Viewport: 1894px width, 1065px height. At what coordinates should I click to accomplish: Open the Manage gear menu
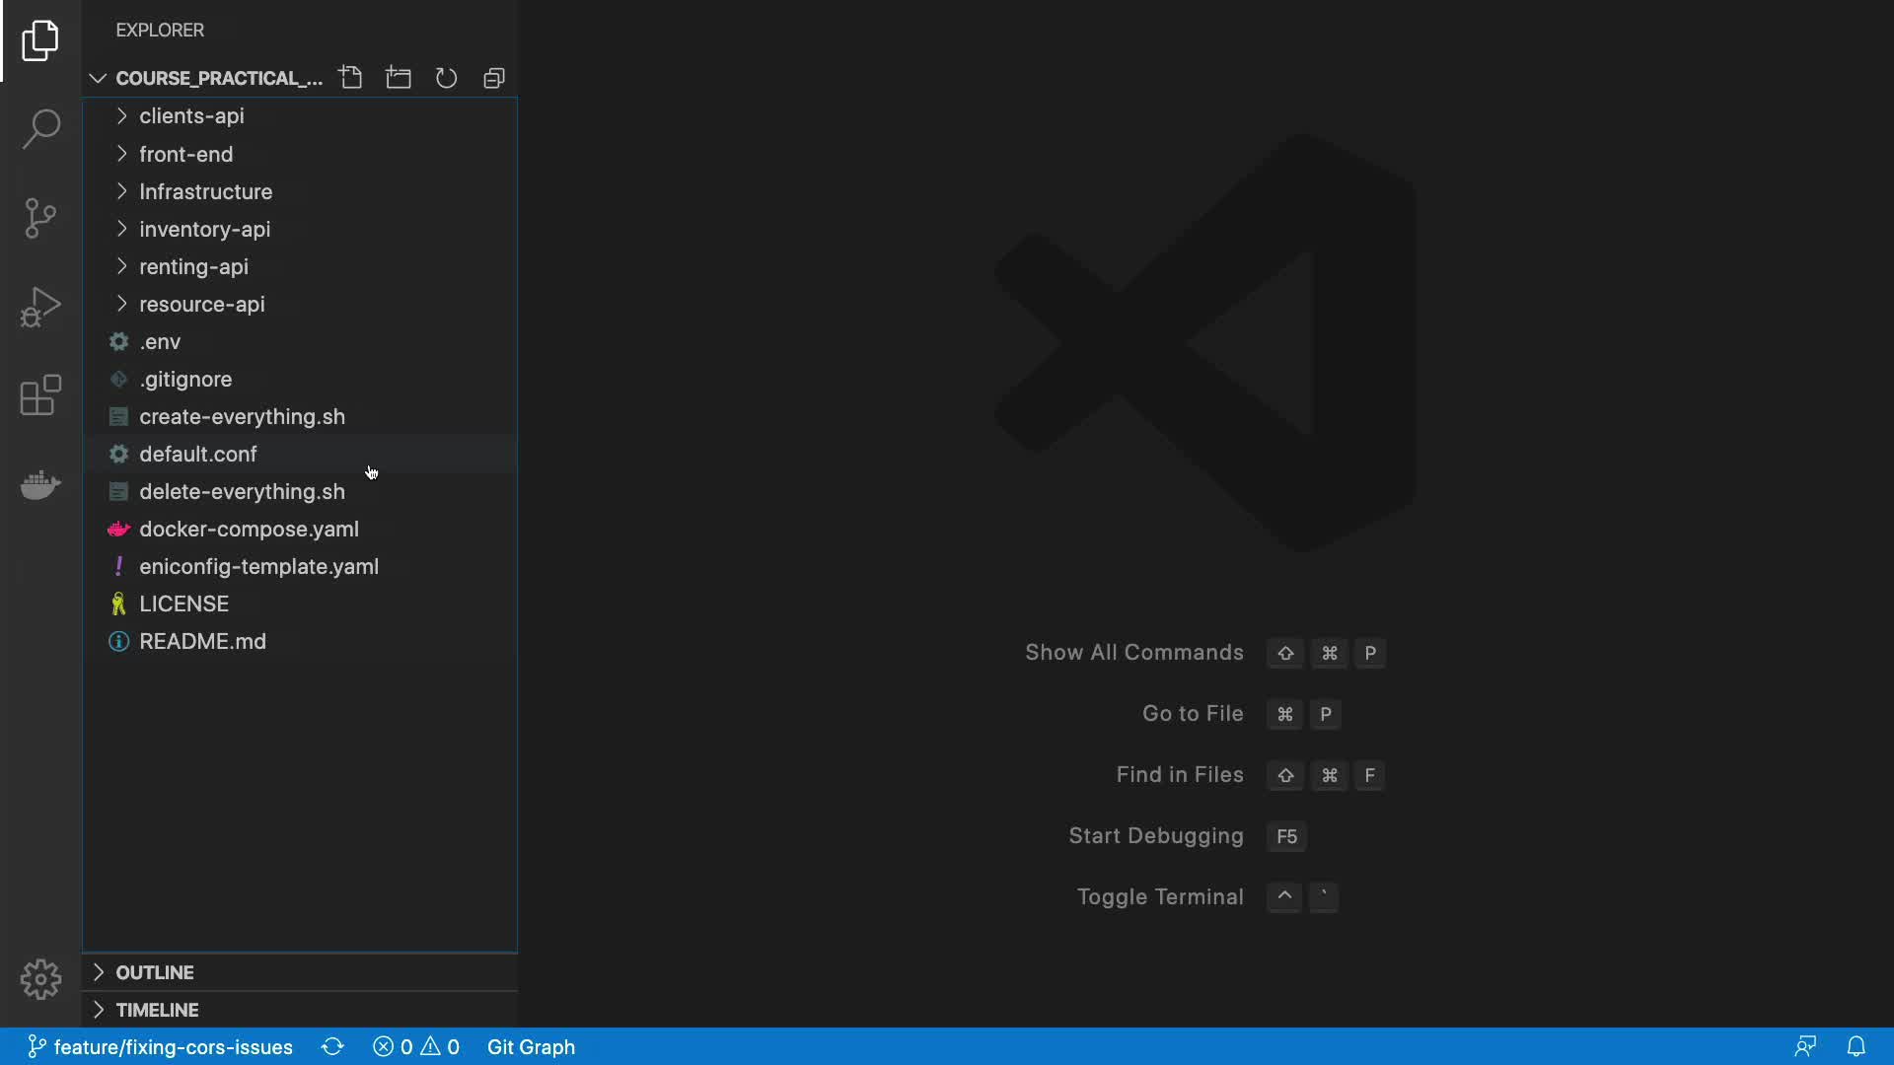pyautogui.click(x=40, y=979)
